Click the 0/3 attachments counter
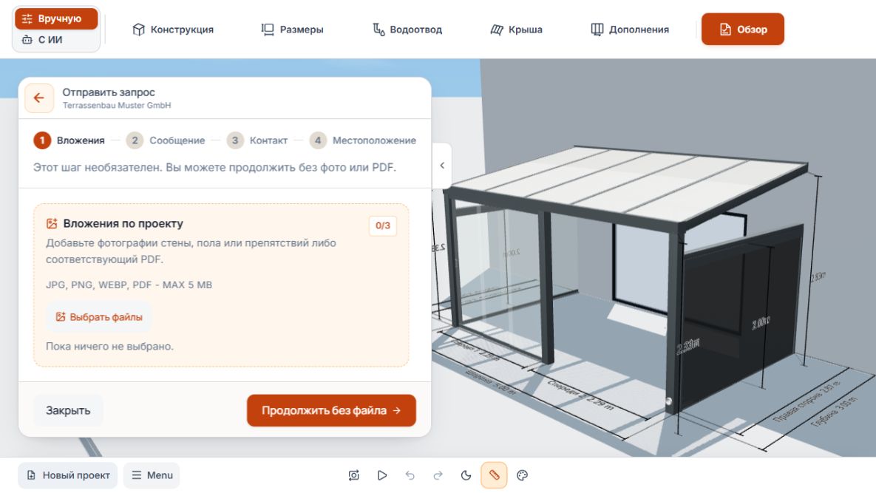Image resolution: width=876 pixels, height=493 pixels. point(383,225)
